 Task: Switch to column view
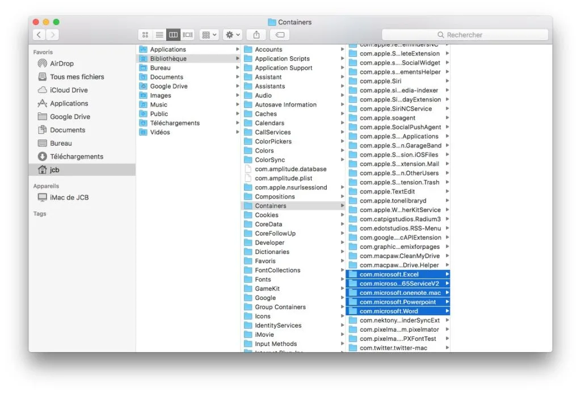(x=173, y=35)
